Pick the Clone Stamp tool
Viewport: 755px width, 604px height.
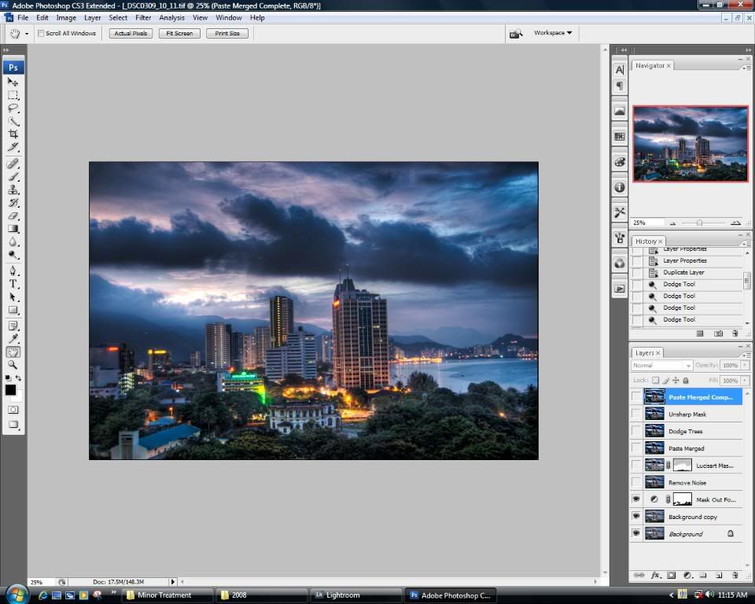[13, 190]
